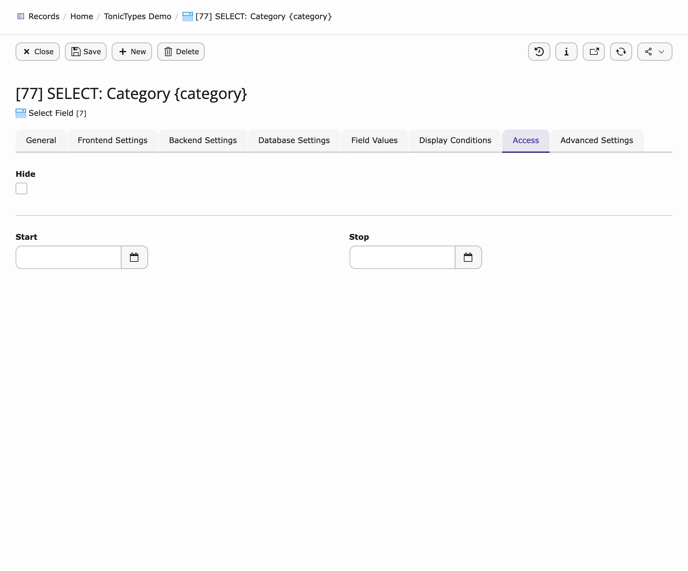
Task: Click Records breadcrumb link
Action: [x=44, y=16]
